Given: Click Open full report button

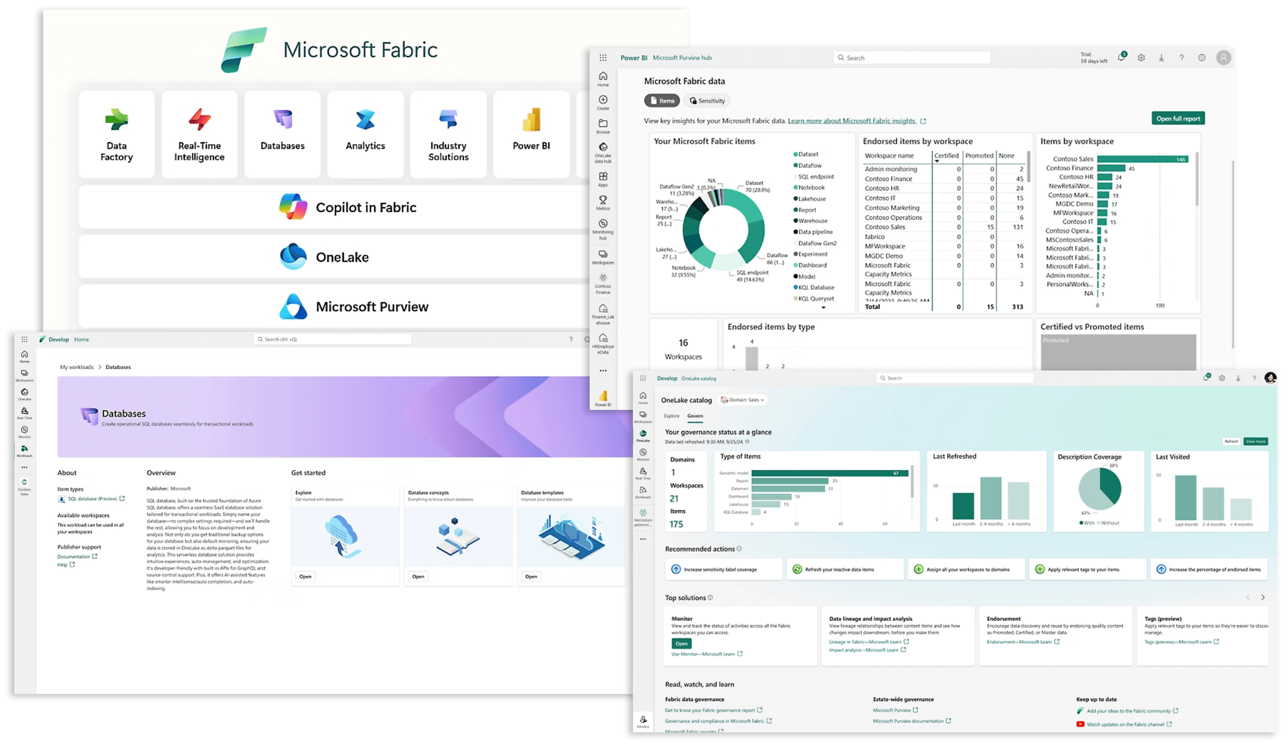Looking at the screenshot, I should [1178, 118].
